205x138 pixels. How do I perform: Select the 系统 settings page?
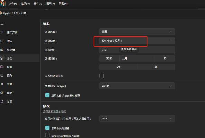point(20,58)
